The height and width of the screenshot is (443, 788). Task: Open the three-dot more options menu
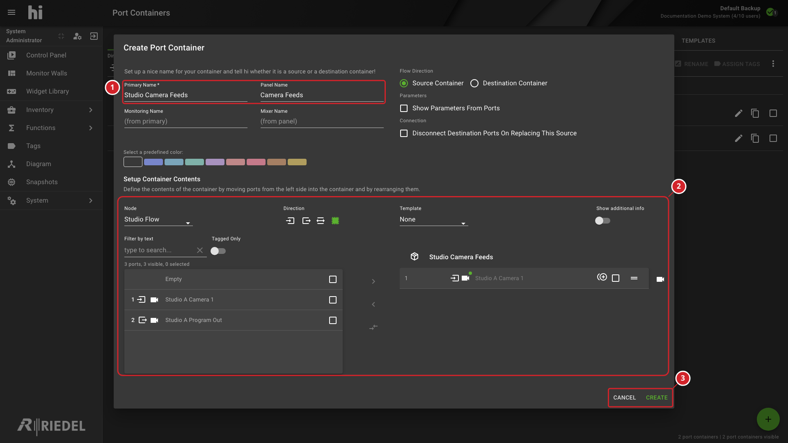pos(773,64)
